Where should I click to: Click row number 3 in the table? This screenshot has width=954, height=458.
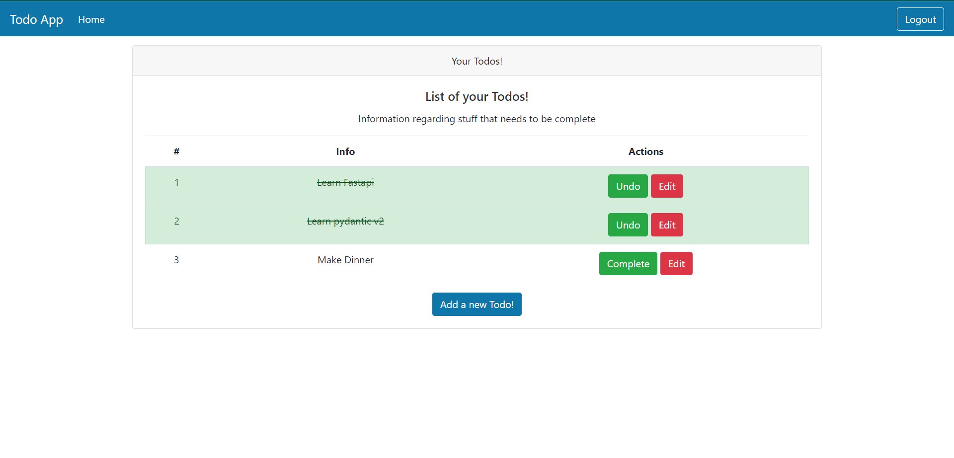[x=176, y=260]
